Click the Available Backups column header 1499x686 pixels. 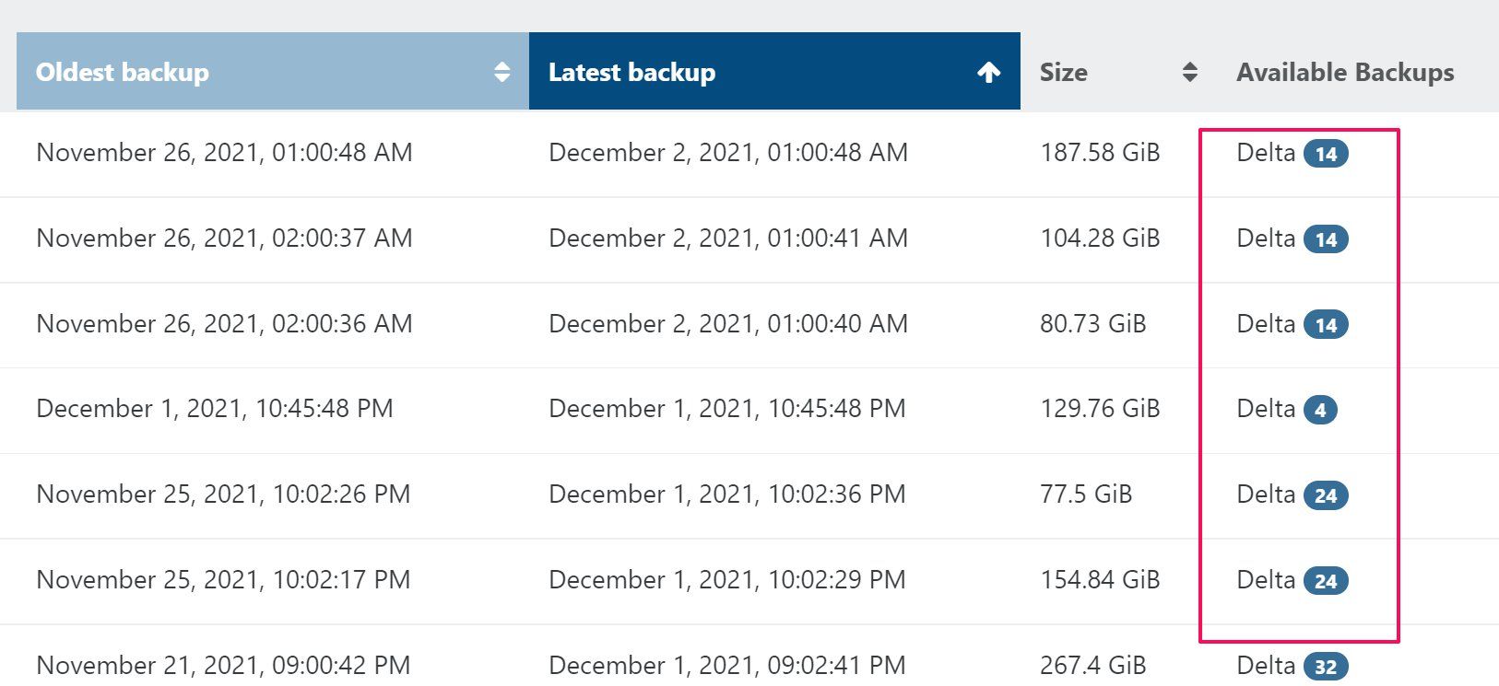(x=1344, y=72)
